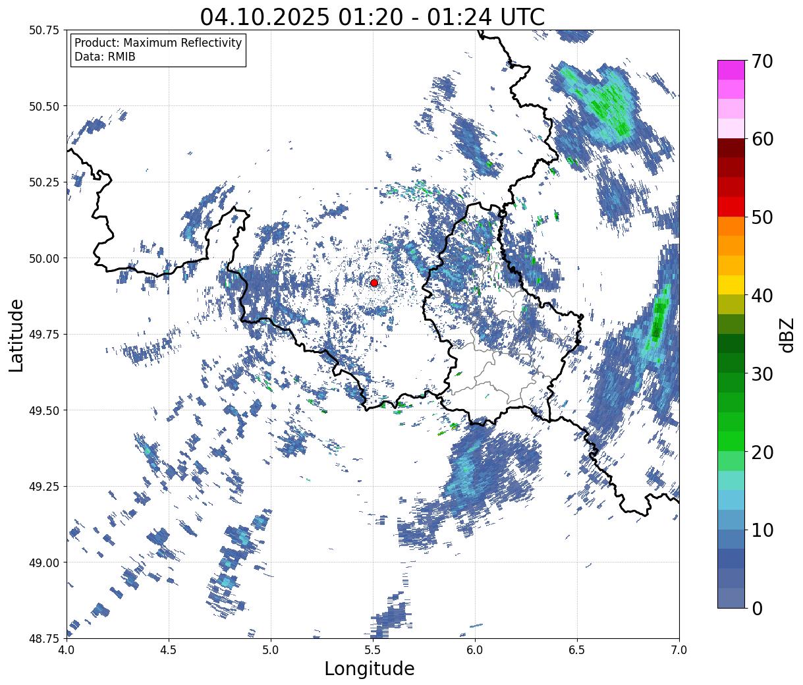
Task: Click the latitude tick label 50.25
Action: 44,182
